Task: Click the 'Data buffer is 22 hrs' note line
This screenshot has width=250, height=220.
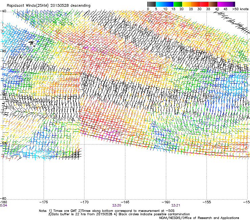Action: pyautogui.click(x=119, y=214)
